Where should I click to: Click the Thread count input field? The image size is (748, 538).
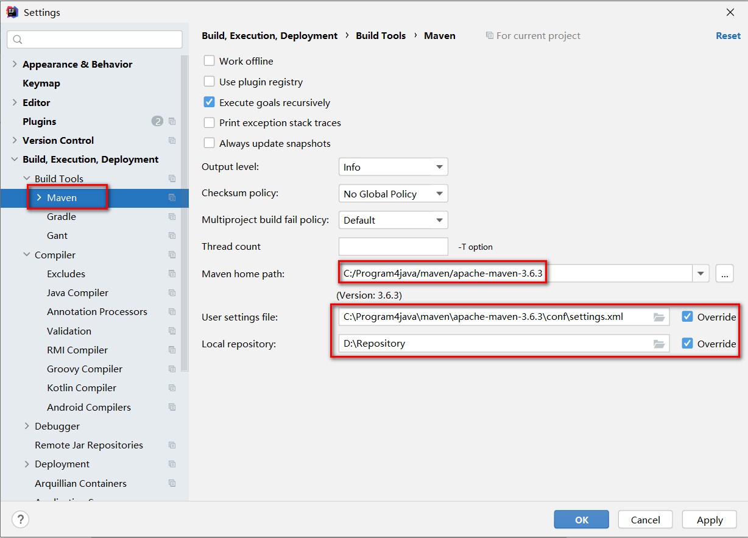click(x=393, y=247)
